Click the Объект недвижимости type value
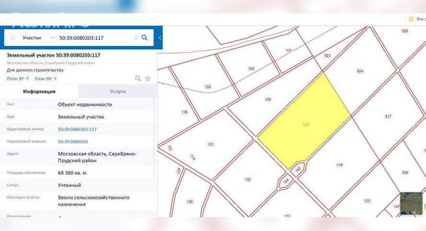The image size is (426, 231). click(x=85, y=105)
